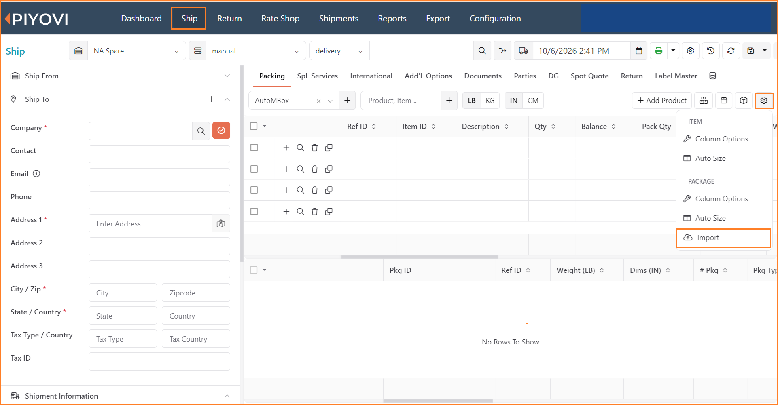Select Import from the settings menu
The image size is (778, 405).
pos(723,238)
